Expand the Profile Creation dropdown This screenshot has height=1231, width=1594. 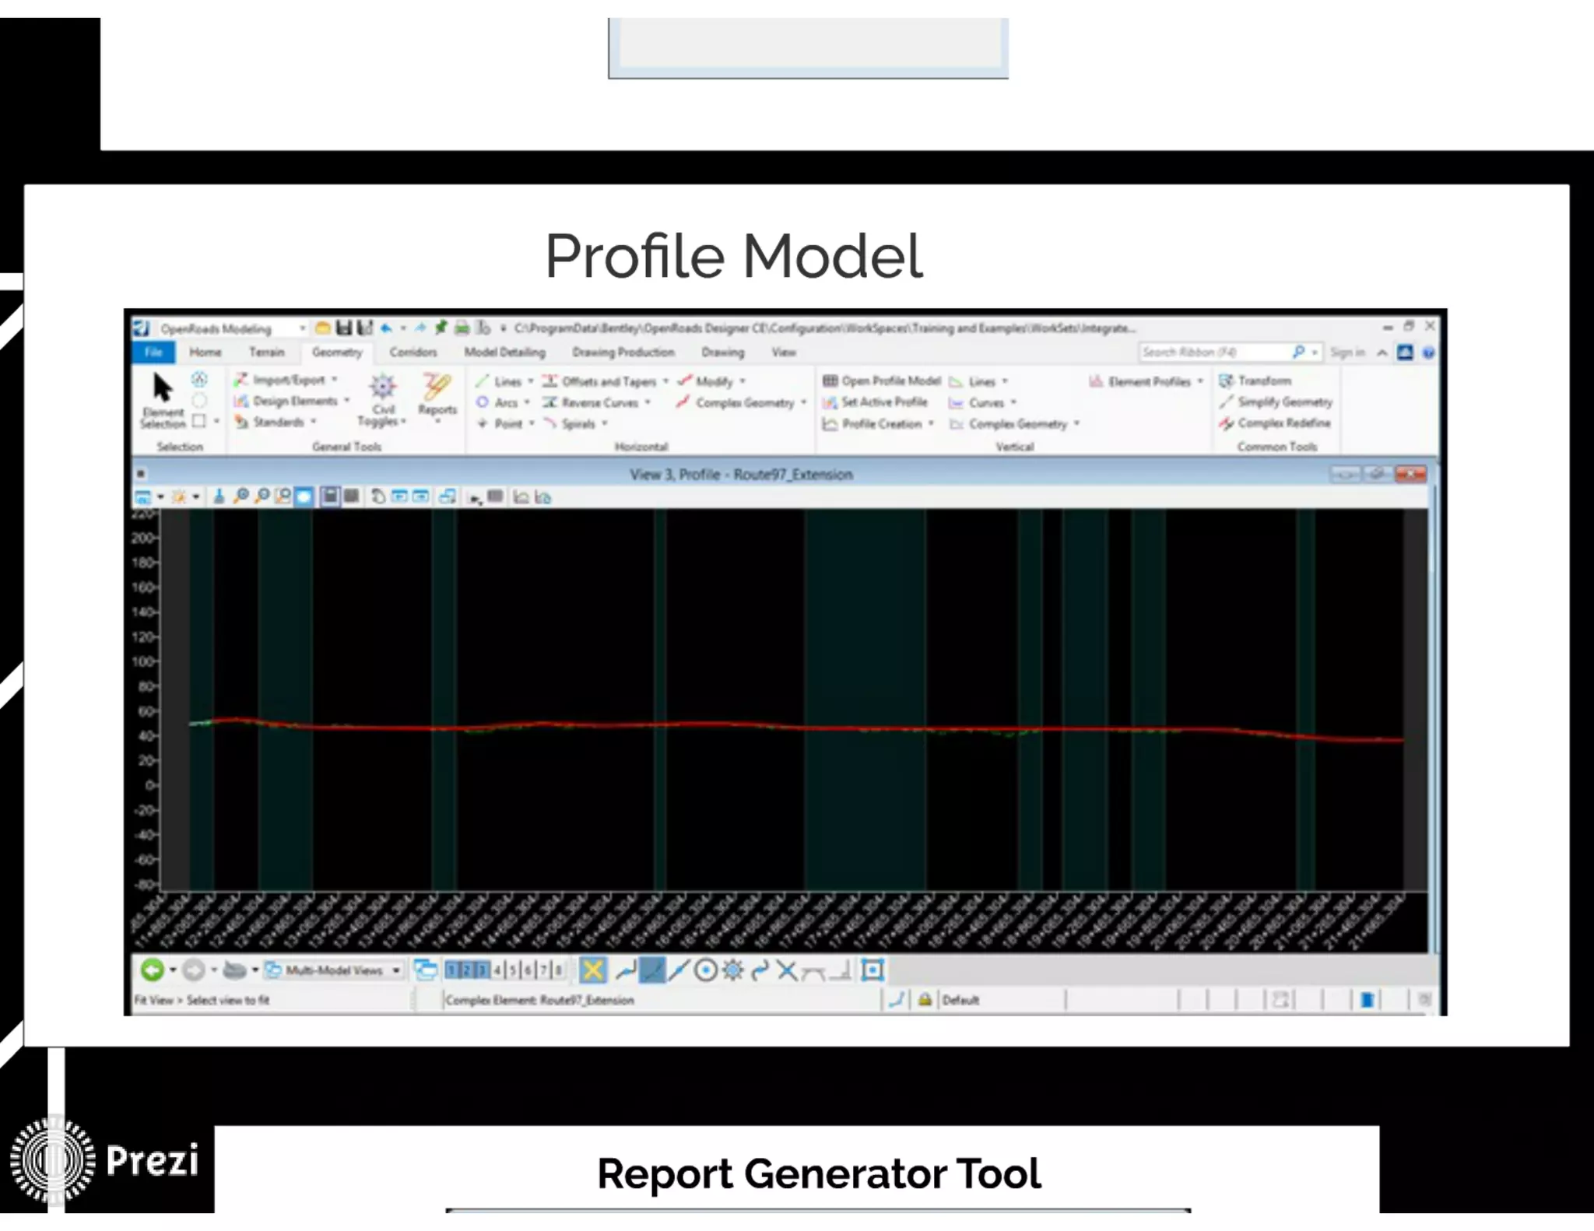pos(931,424)
